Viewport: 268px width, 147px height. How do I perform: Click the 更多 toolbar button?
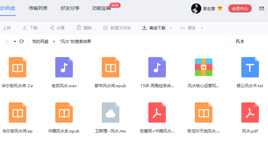coord(188,28)
